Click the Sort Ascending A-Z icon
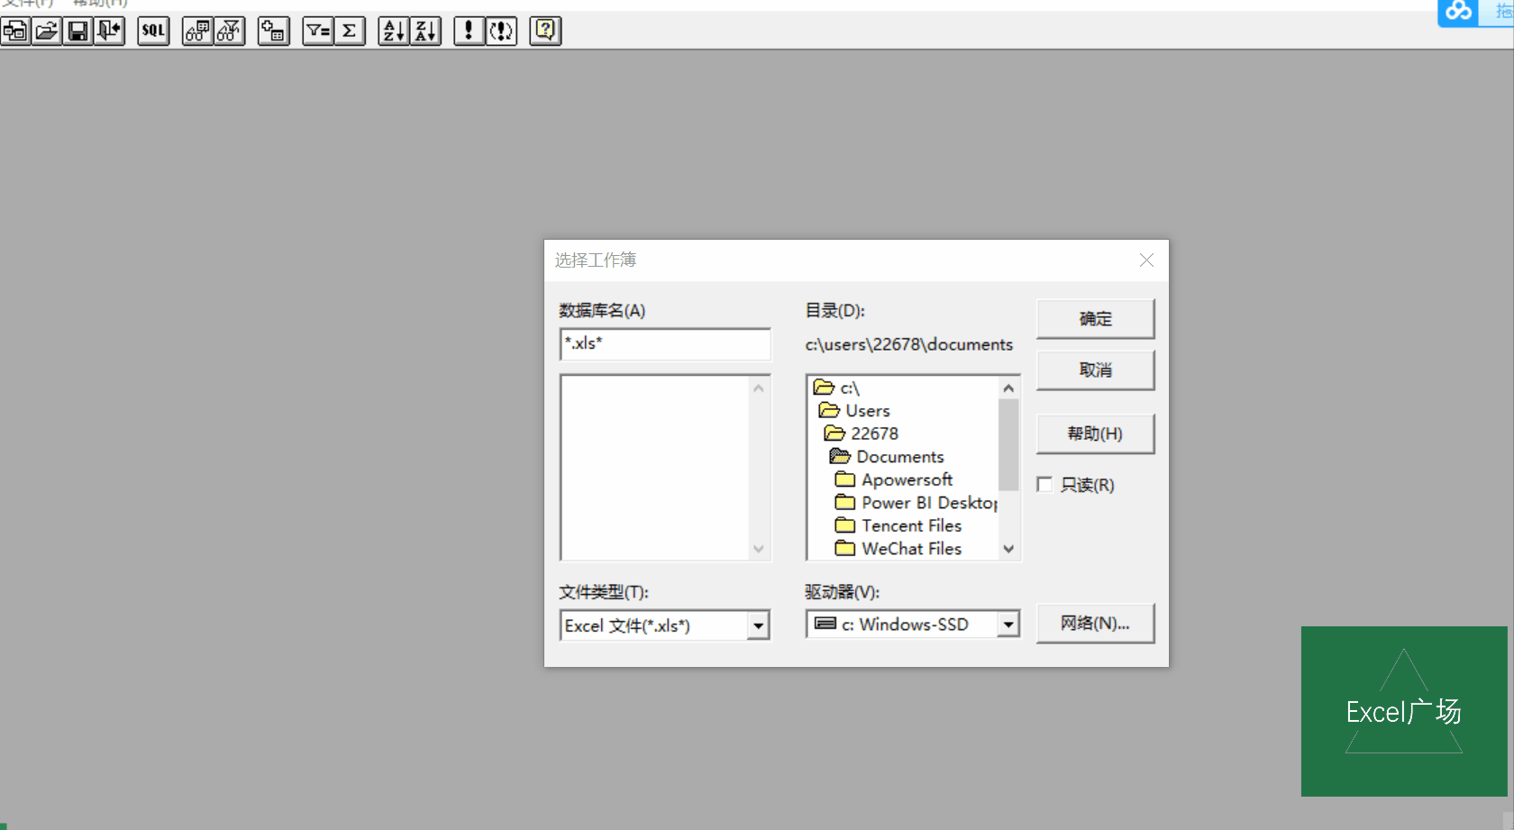The width and height of the screenshot is (1514, 830). pos(394,32)
